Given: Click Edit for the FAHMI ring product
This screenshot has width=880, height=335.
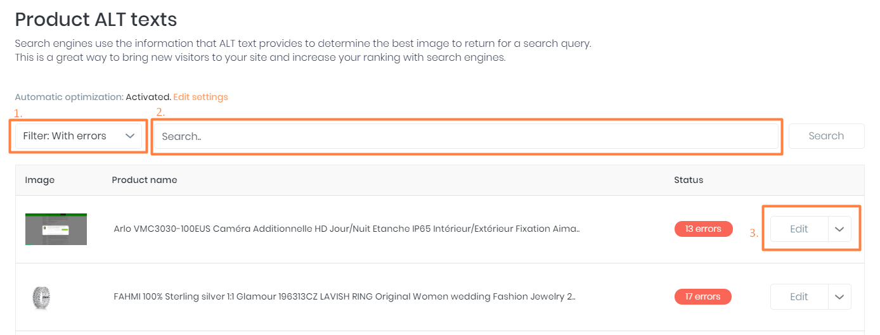Looking at the screenshot, I should (799, 296).
